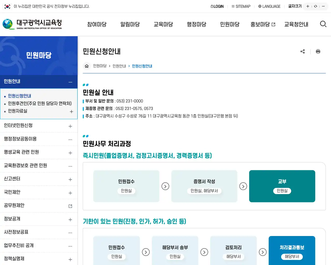This screenshot has width=331, height=265.
Task: Decrease the font size with 글자크기 minus
Action: pos(324,6)
